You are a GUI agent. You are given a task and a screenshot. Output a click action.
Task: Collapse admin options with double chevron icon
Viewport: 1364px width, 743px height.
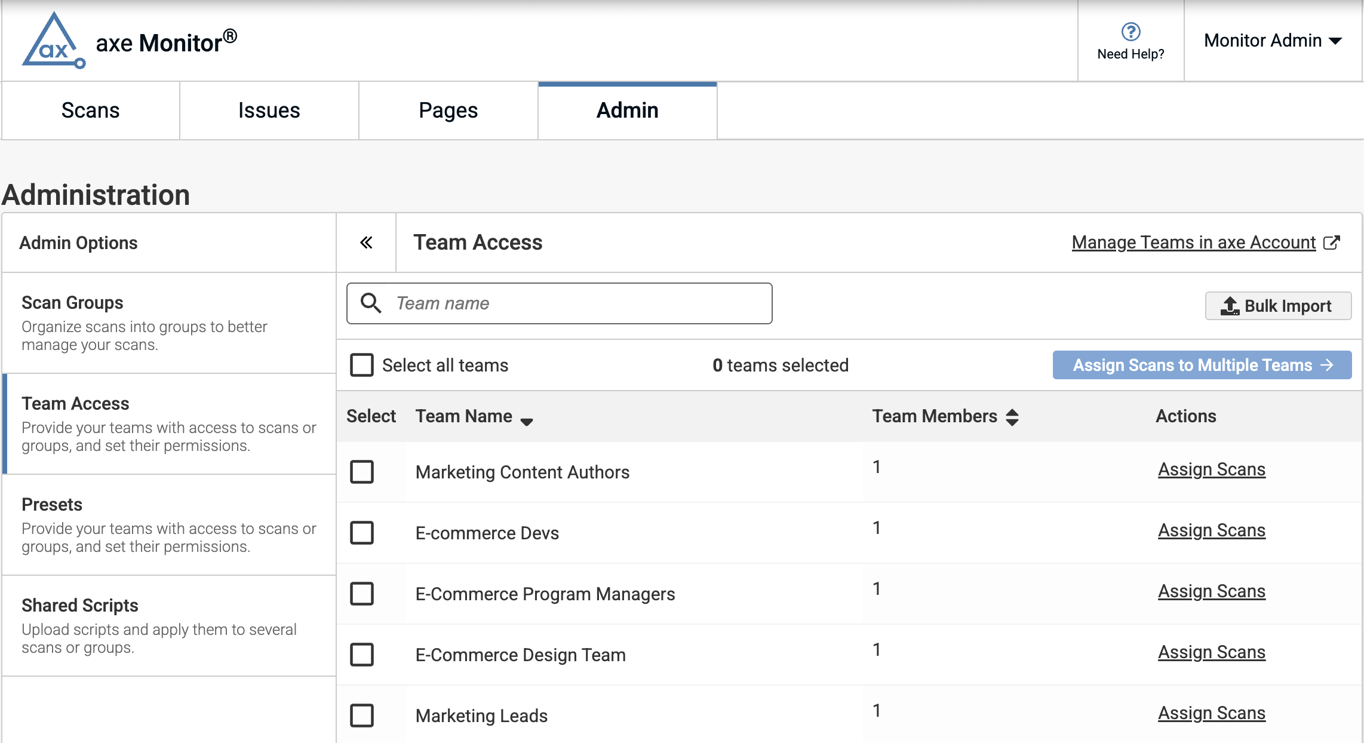click(x=366, y=242)
